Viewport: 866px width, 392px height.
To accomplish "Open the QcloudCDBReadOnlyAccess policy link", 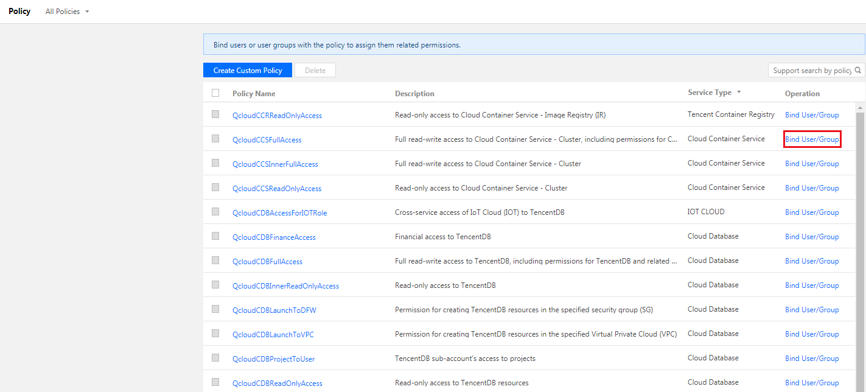I will coord(278,383).
